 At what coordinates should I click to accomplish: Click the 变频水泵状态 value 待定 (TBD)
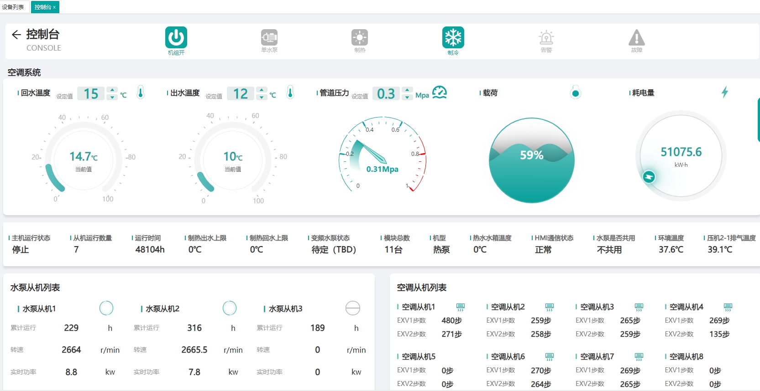(x=334, y=250)
